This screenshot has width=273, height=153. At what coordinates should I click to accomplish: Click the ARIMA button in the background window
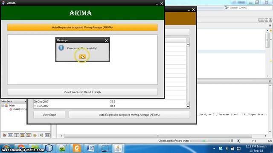(x=129, y=115)
